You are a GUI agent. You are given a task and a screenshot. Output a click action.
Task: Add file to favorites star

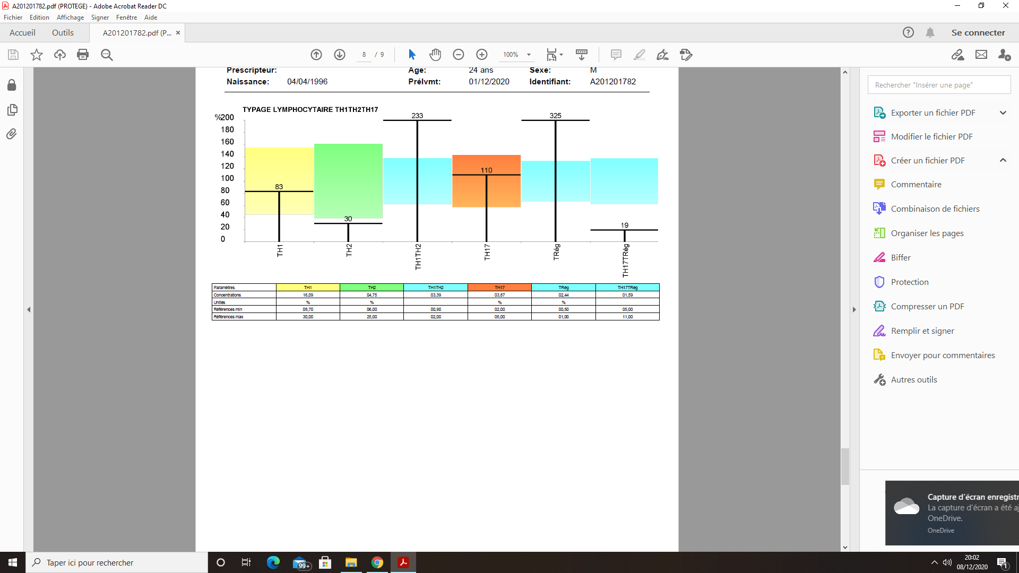(37, 55)
